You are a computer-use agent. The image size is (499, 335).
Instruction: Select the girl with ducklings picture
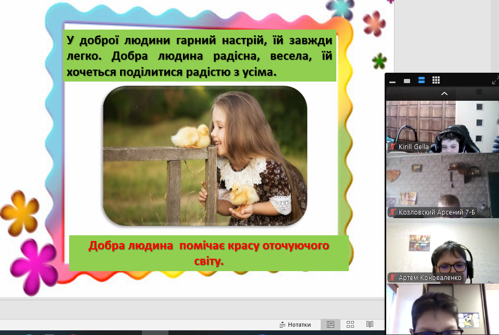pos(205,156)
